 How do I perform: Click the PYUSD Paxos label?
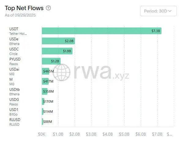pos(15,61)
